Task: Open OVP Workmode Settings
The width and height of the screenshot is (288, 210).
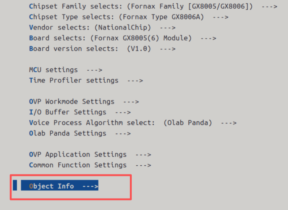Action: point(84,102)
